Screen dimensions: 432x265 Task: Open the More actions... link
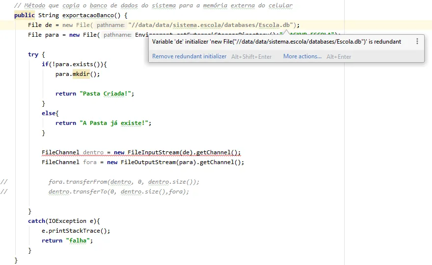pyautogui.click(x=302, y=56)
